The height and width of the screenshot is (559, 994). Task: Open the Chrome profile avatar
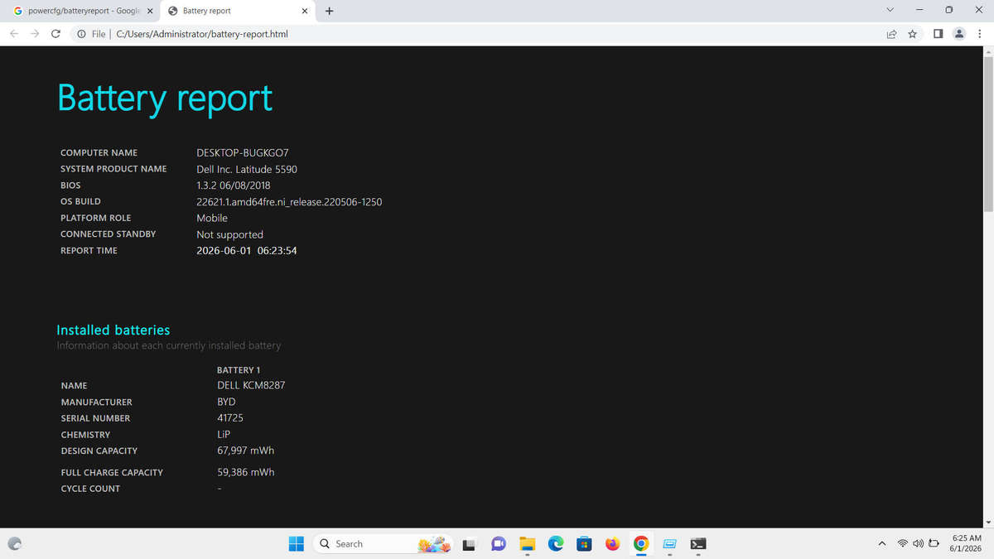pos(959,34)
